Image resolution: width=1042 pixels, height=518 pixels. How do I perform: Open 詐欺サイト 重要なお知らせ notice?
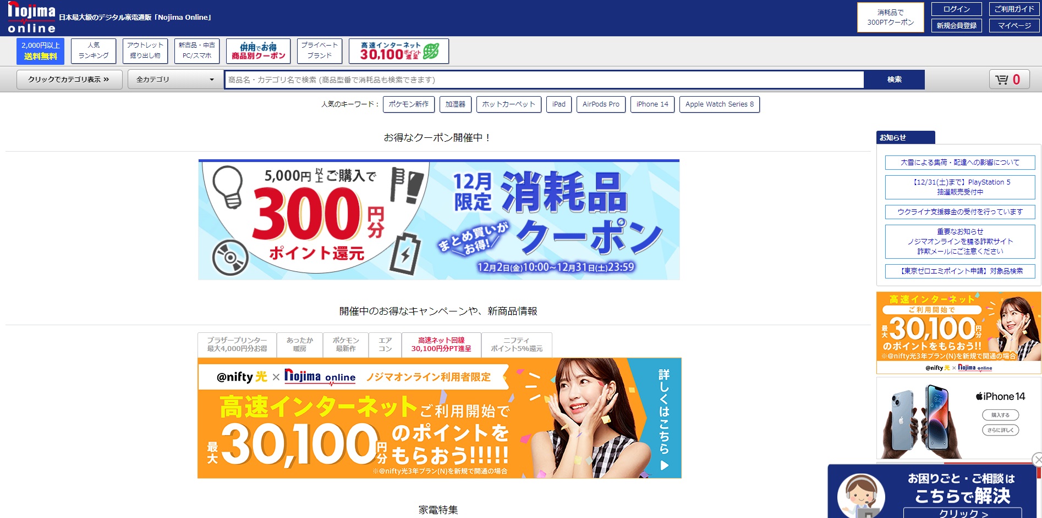(960, 242)
